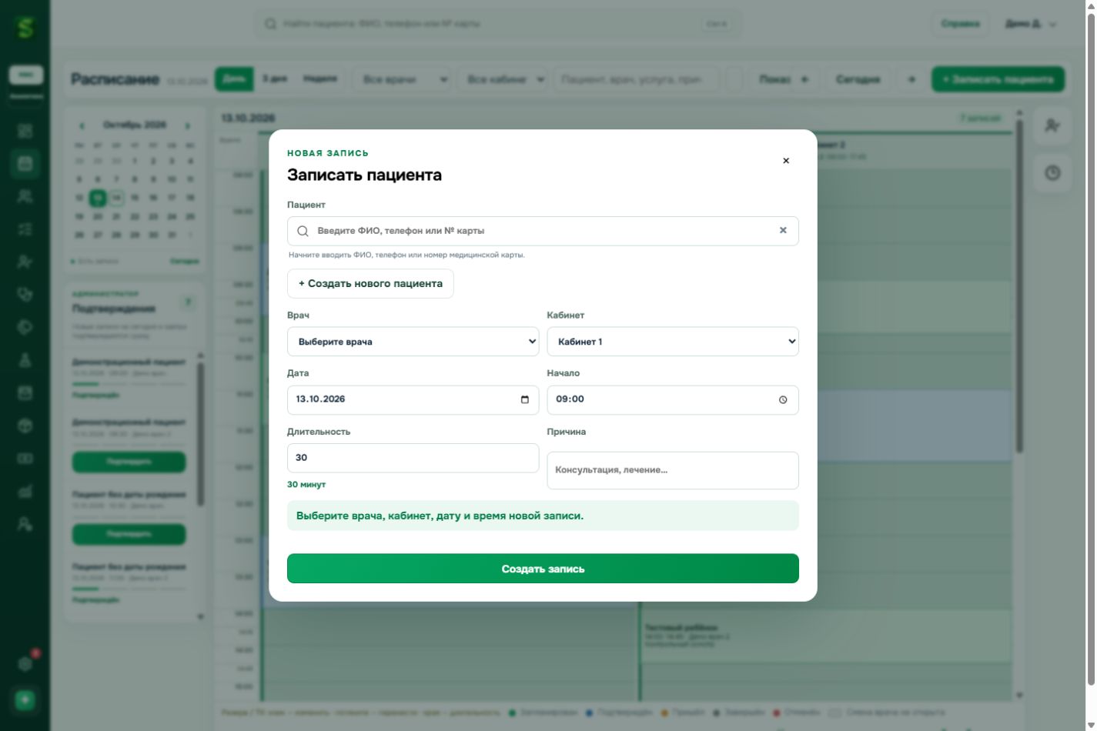Screen dimensions: 1097x731
Task: Click the Начало time field showing 09:00
Action: point(673,400)
